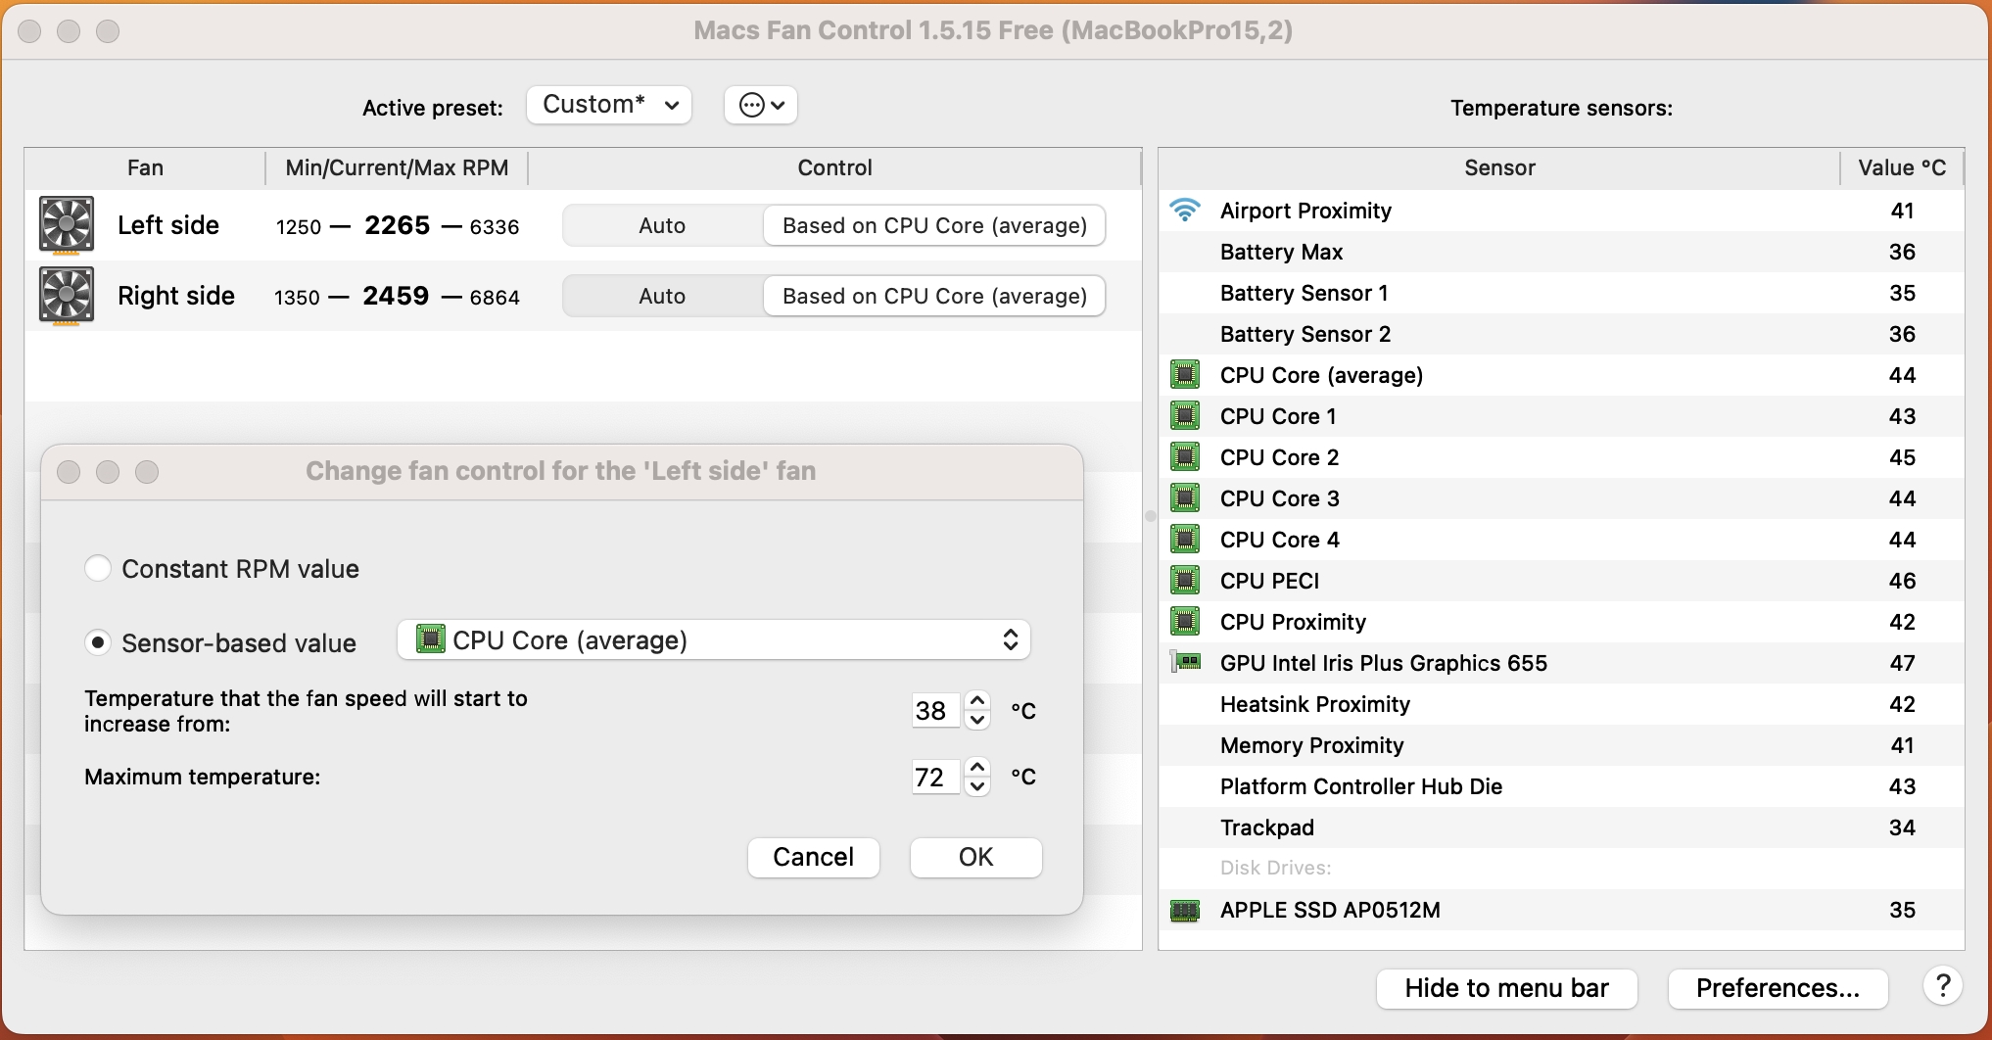
Task: Click the APPLE SSD drive icon
Action: 1185,911
